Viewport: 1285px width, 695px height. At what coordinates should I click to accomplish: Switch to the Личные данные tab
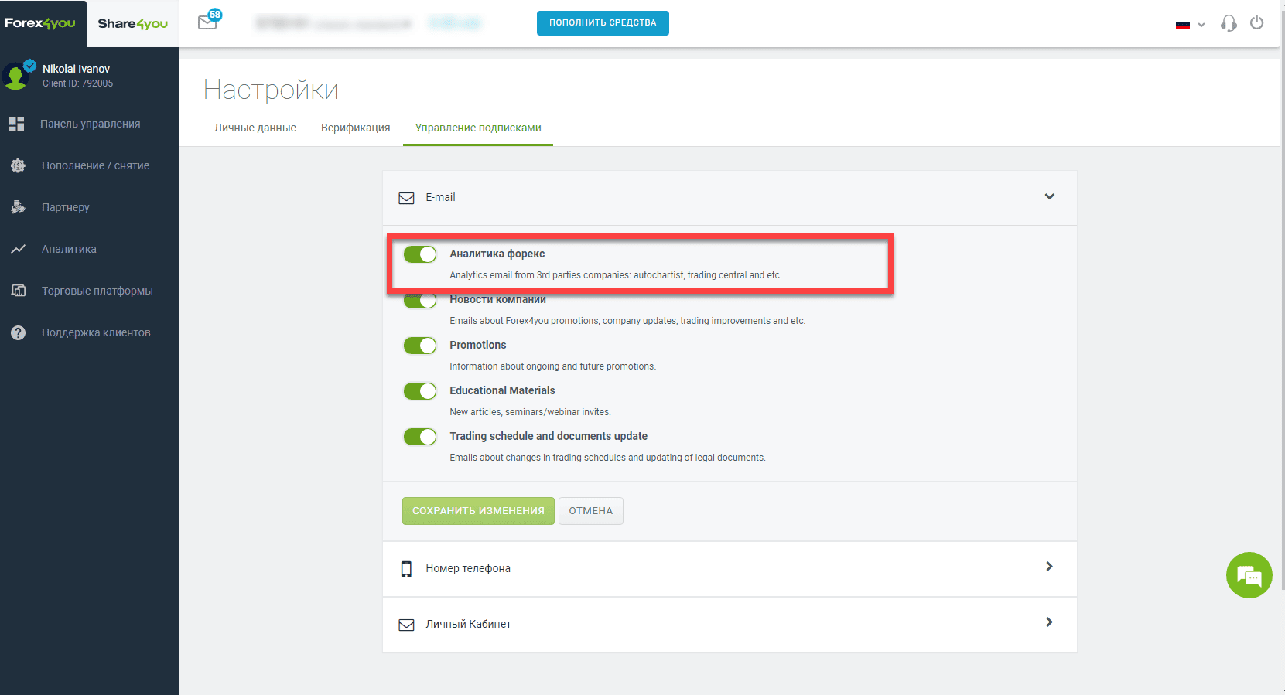pyautogui.click(x=255, y=128)
